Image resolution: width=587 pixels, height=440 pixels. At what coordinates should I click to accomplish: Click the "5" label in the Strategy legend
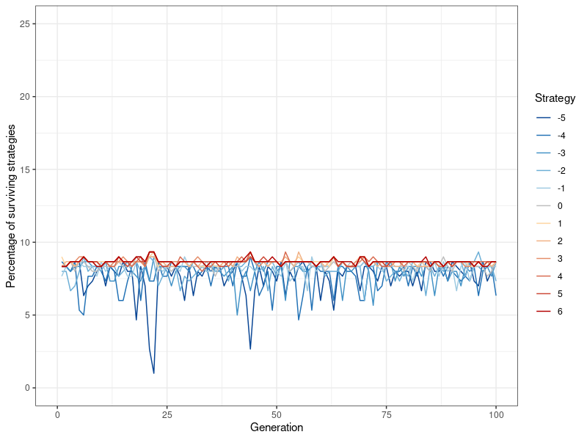(560, 294)
